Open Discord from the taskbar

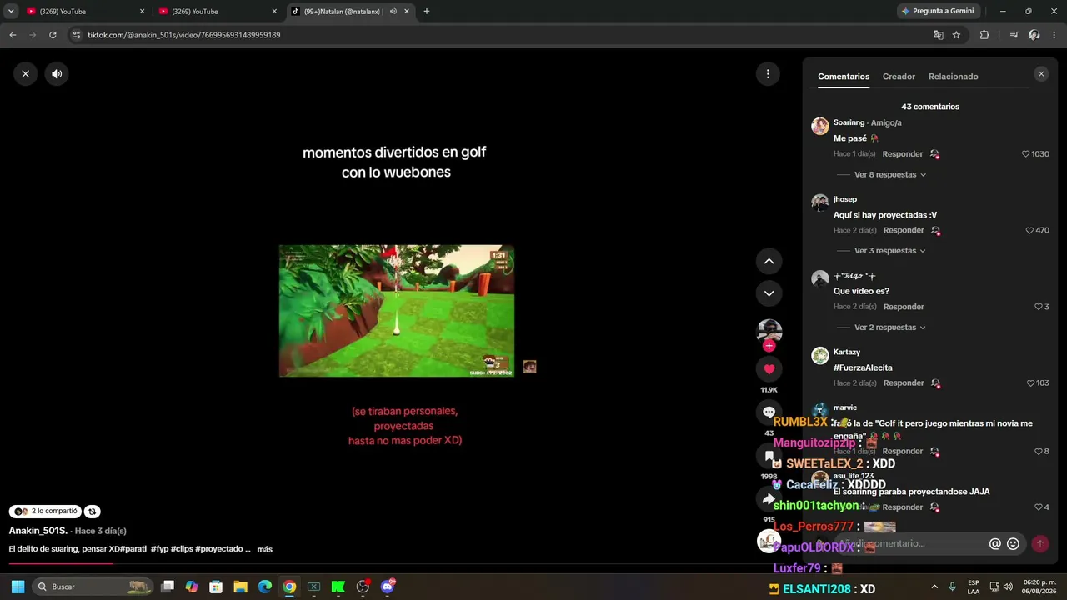pyautogui.click(x=387, y=587)
